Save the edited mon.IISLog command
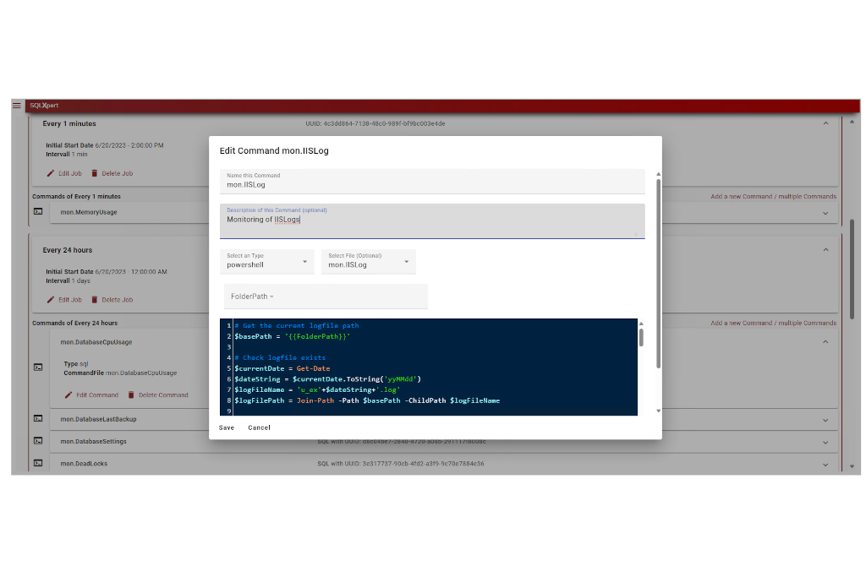Screen dimensions: 866x577 (227, 427)
